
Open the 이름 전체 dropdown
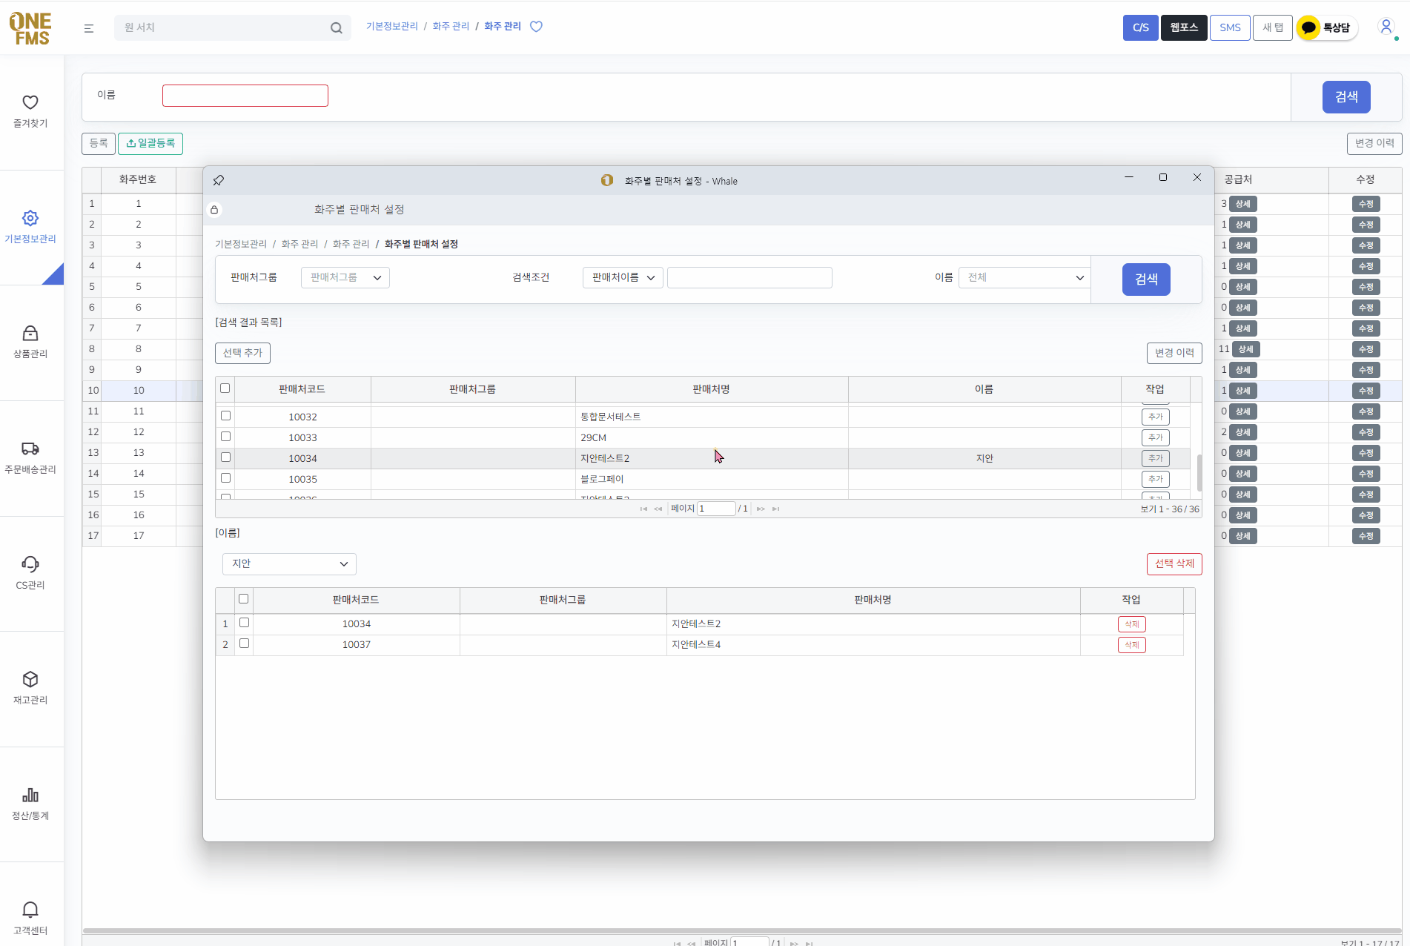1025,277
